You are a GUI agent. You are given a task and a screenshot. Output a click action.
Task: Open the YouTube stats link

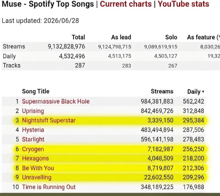pyautogui.click(x=183, y=4)
